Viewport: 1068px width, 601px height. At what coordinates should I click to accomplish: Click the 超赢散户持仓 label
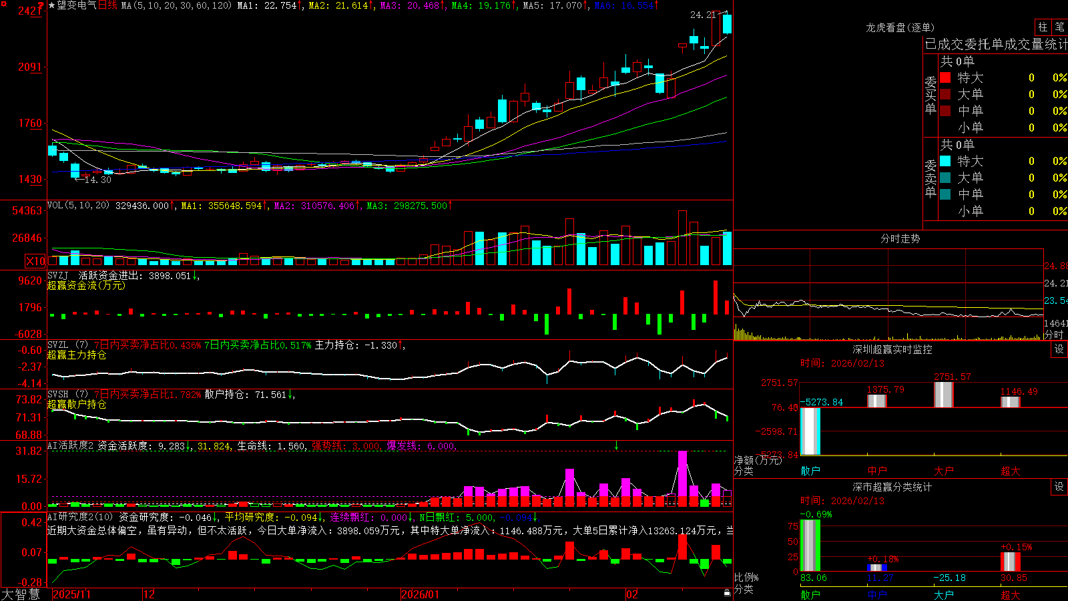click(x=77, y=404)
